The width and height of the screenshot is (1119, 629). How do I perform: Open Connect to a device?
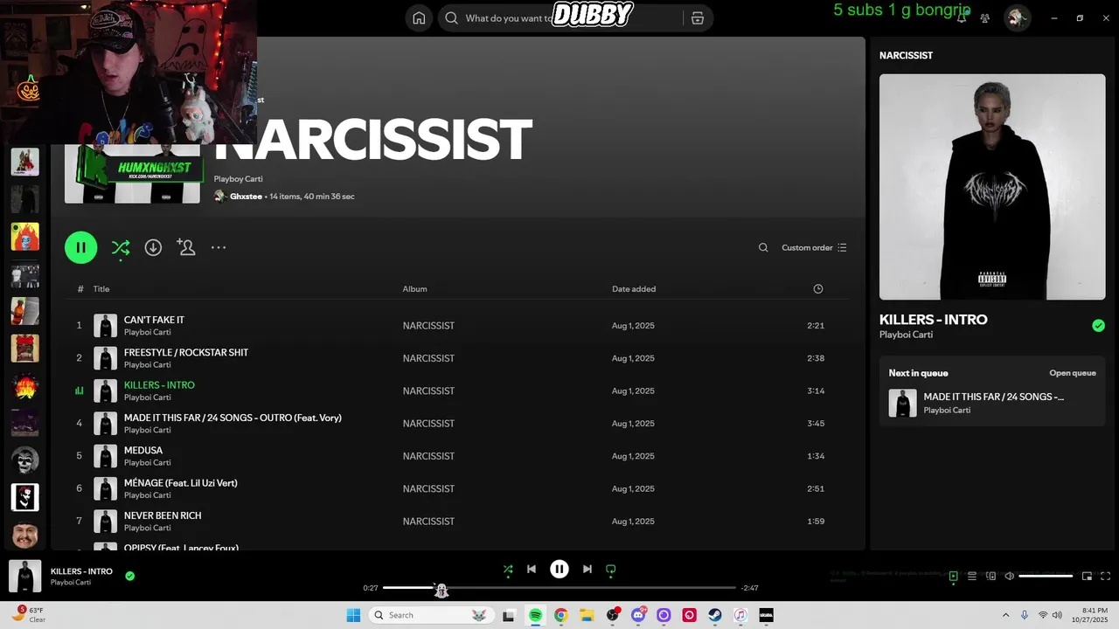pyautogui.click(x=990, y=576)
